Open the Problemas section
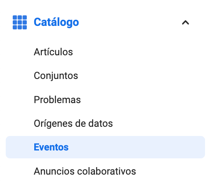Viewport: 209px width, 186px height. click(57, 100)
